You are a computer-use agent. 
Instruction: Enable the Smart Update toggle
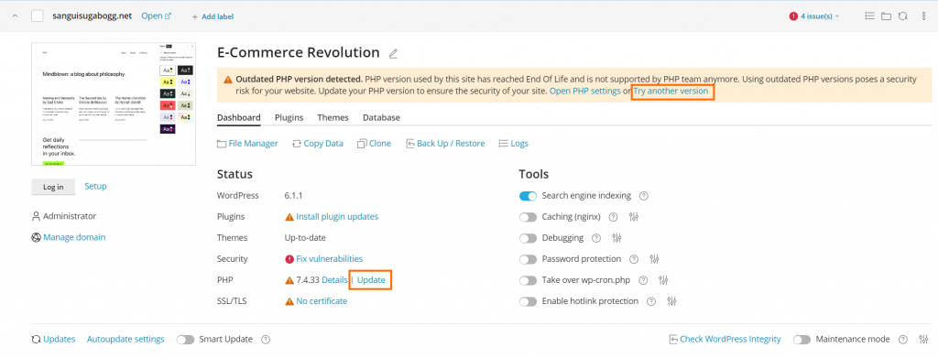(x=185, y=340)
